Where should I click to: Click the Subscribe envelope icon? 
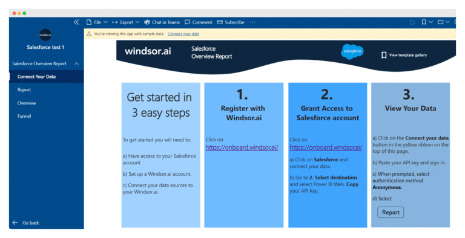click(x=220, y=22)
